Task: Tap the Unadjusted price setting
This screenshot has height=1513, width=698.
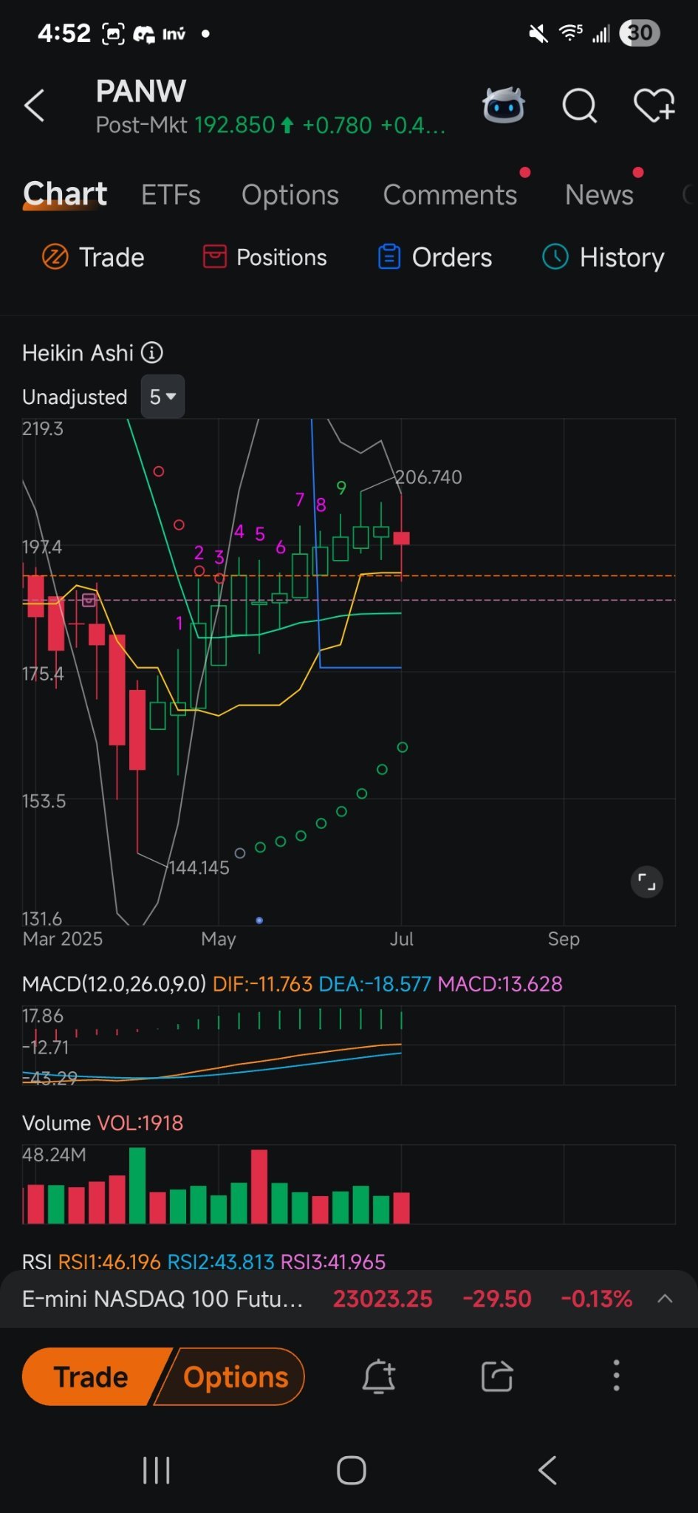Action: (75, 397)
